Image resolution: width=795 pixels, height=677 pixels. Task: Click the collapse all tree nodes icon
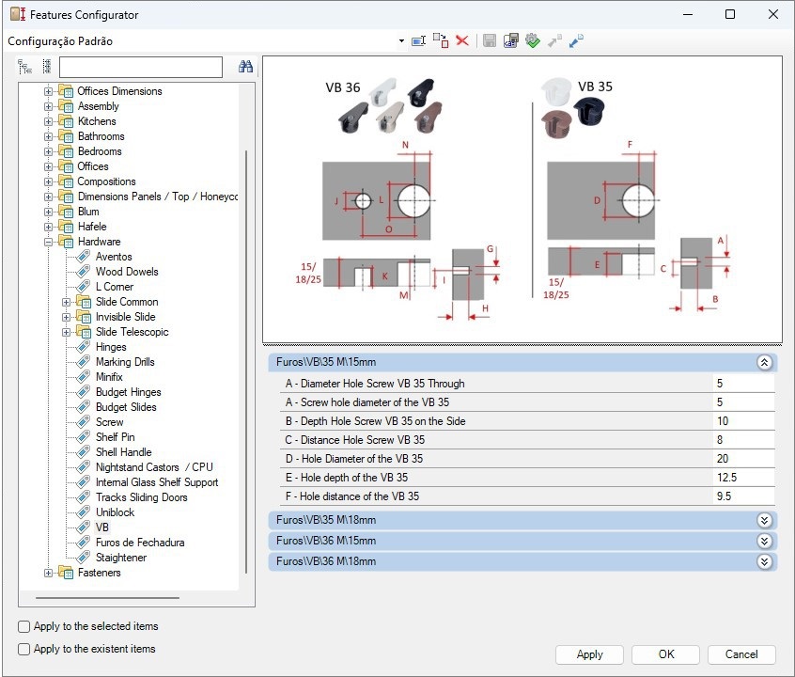click(47, 67)
